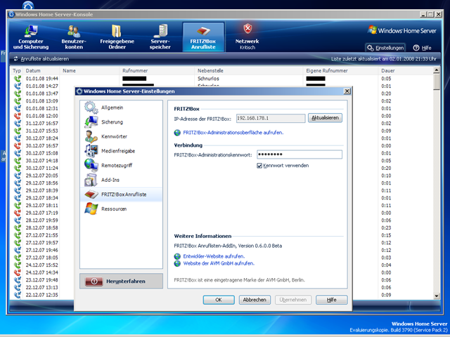Select call entry 24.12.07 14:34
The image size is (450, 337).
41,272
